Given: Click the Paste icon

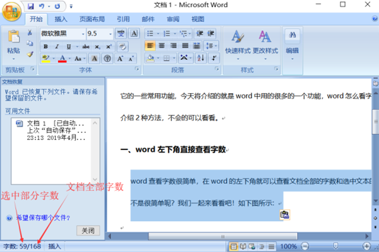Looking at the screenshot, I should click(x=13, y=38).
